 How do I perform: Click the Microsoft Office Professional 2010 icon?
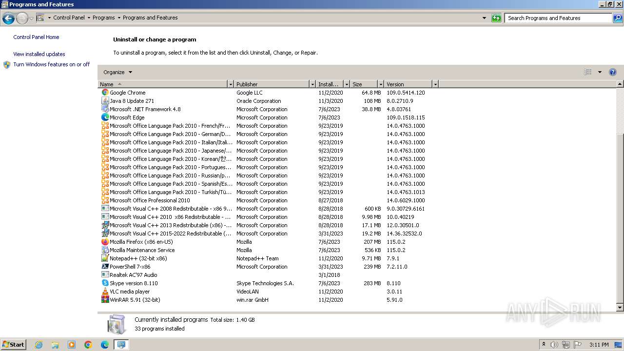105,200
